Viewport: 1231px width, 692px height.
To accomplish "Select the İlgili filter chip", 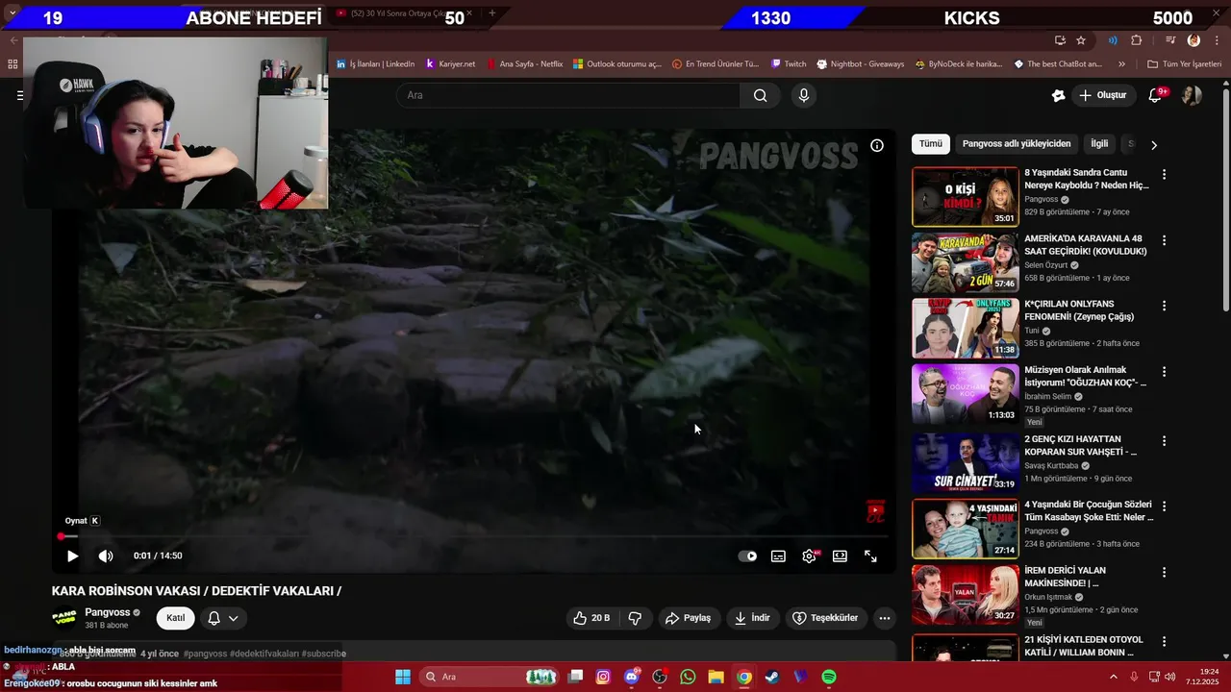I will click(1099, 144).
